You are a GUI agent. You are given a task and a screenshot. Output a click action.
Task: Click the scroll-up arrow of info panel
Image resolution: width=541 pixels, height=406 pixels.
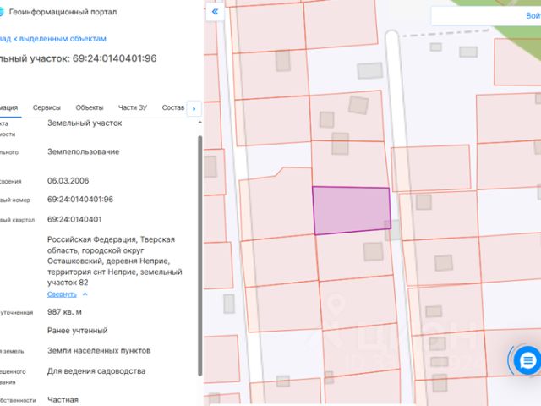click(x=199, y=123)
